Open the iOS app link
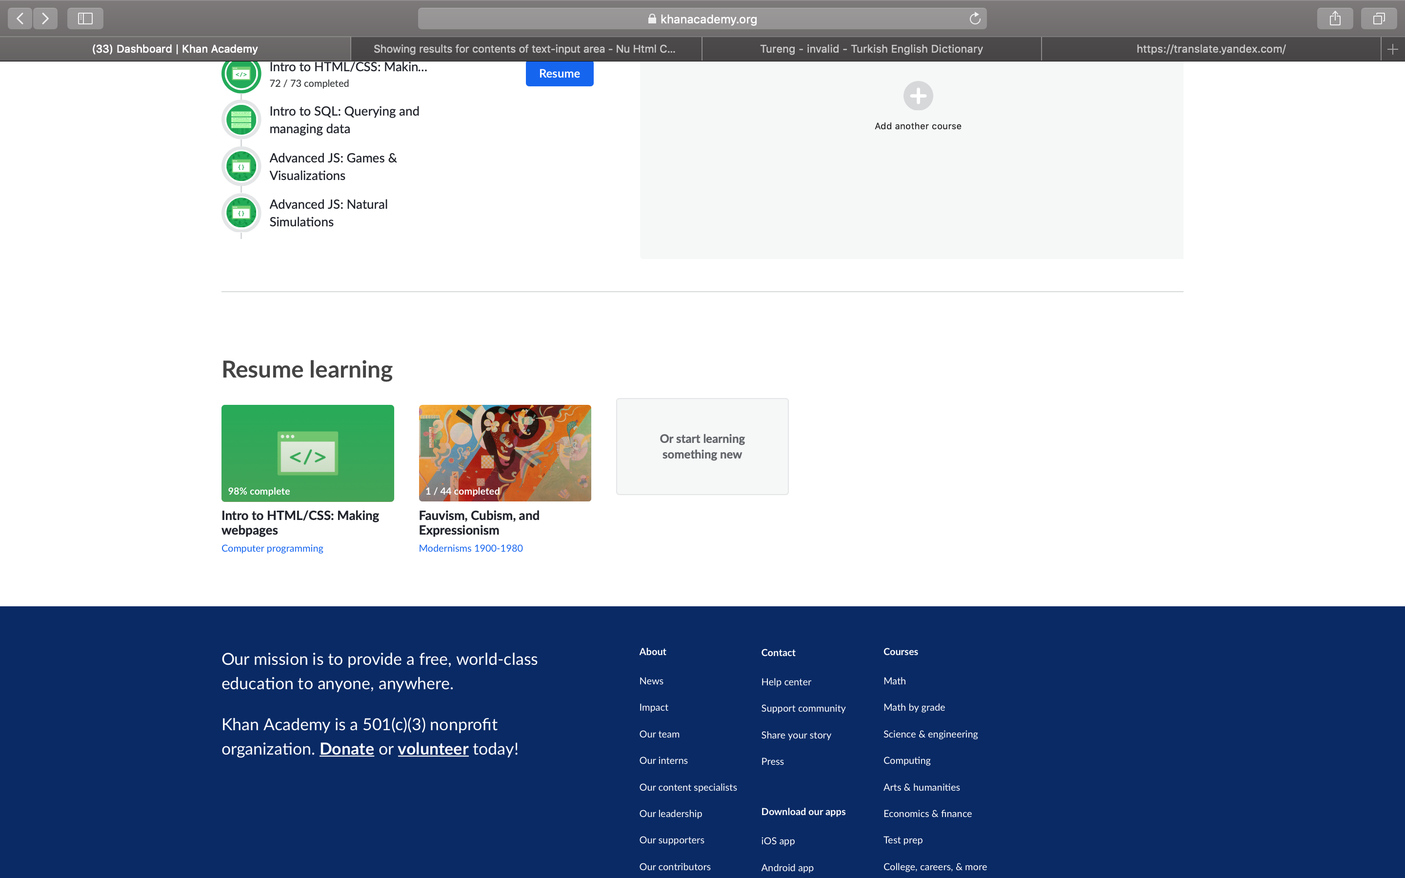1405x878 pixels. [778, 841]
